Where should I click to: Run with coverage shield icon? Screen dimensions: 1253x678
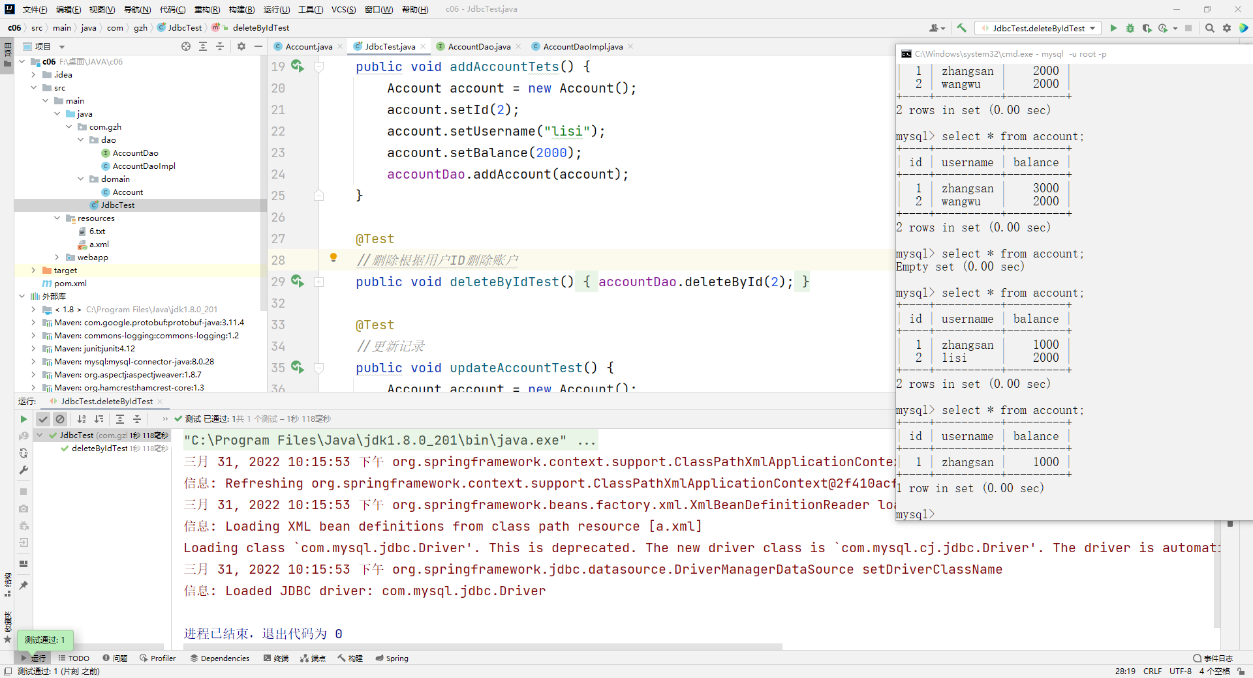click(1147, 28)
